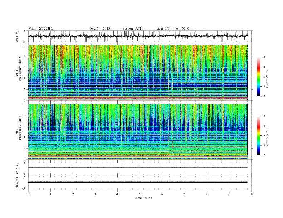Click the "1" time axis tick label
Image resolution: width=283 pixels, height=218 pixels.
click(50, 194)
